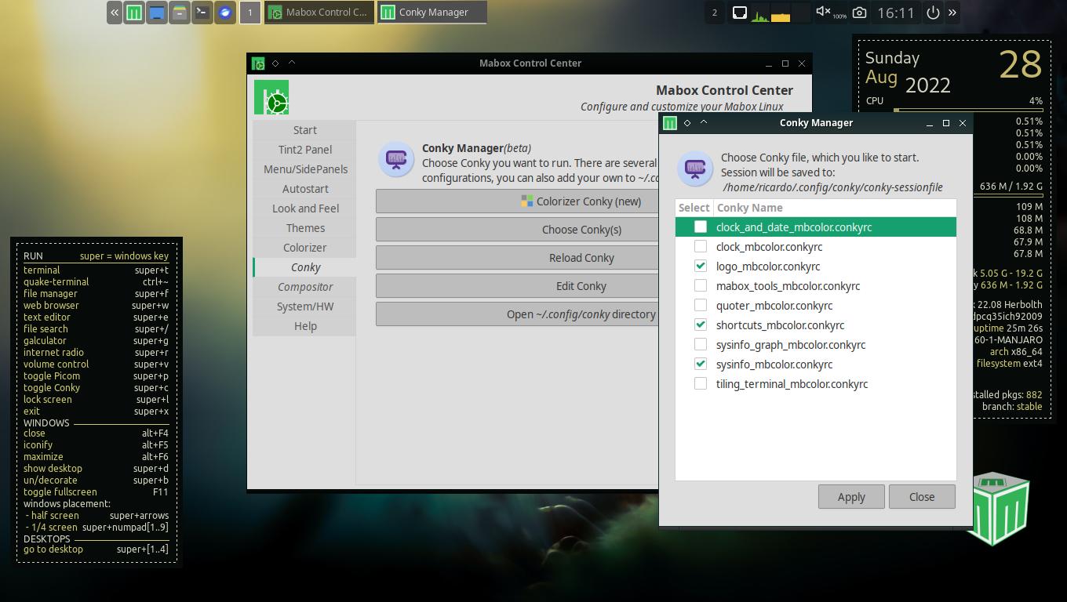Open the power exit menu icon
Screen dimensions: 1067x602
pos(933,13)
